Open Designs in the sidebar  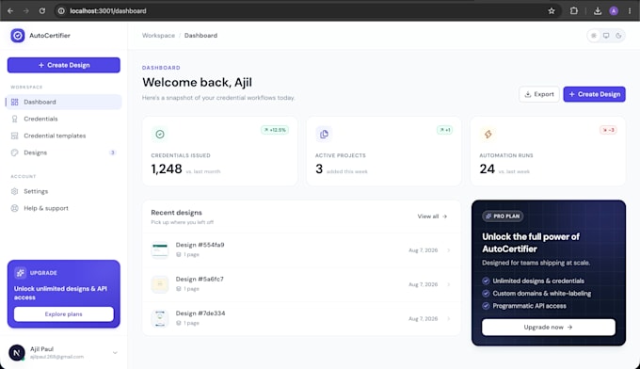(x=64, y=152)
